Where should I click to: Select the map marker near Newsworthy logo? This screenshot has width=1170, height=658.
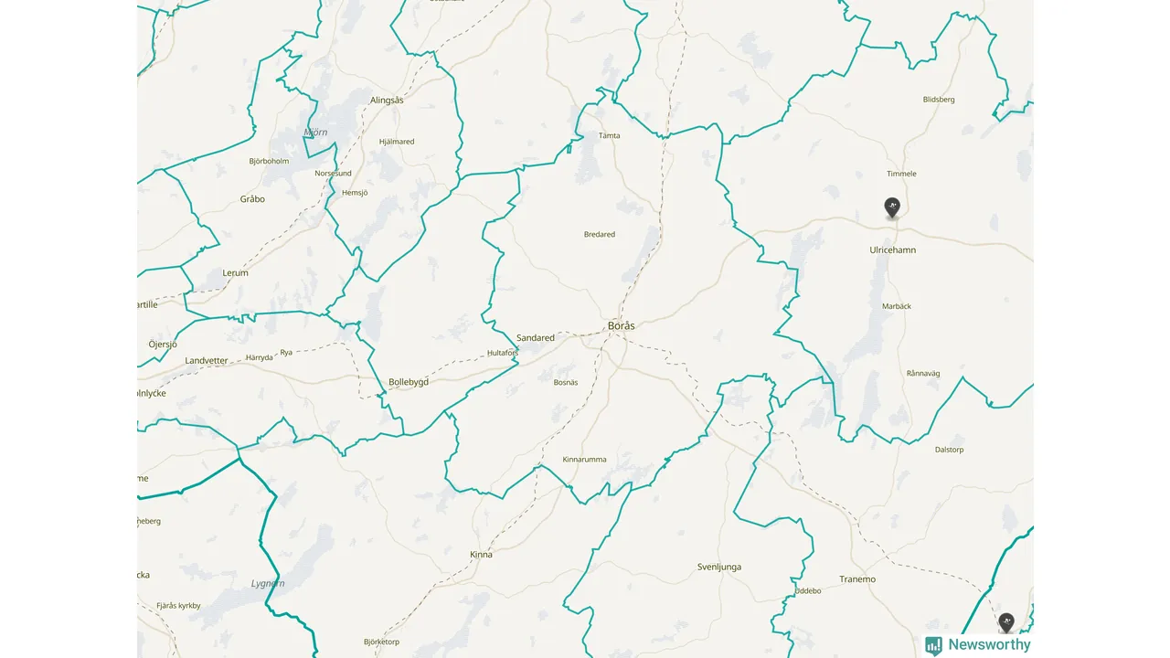pyautogui.click(x=1006, y=623)
